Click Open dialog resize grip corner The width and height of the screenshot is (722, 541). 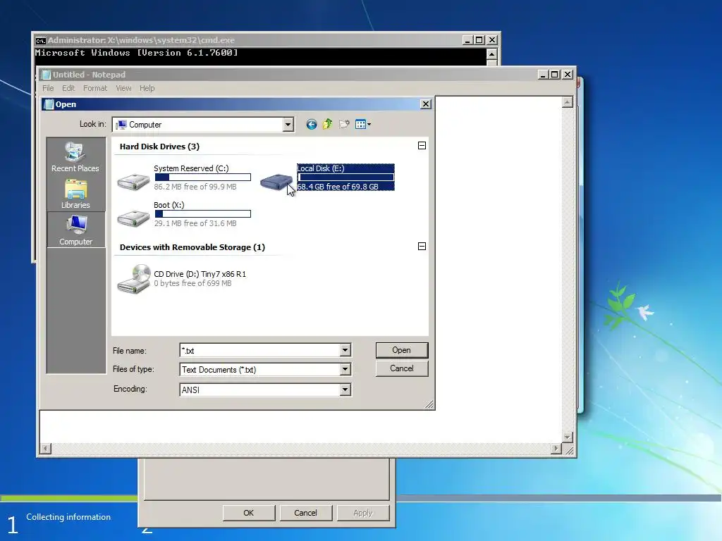pyautogui.click(x=429, y=404)
